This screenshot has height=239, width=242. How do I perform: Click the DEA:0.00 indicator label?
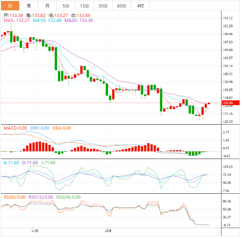(x=62, y=128)
